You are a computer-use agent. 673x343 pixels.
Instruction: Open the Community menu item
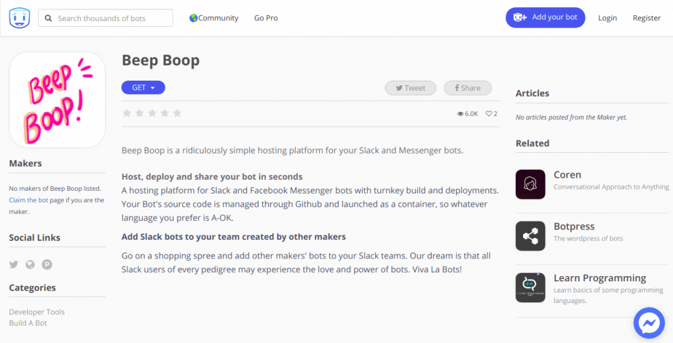click(x=214, y=18)
